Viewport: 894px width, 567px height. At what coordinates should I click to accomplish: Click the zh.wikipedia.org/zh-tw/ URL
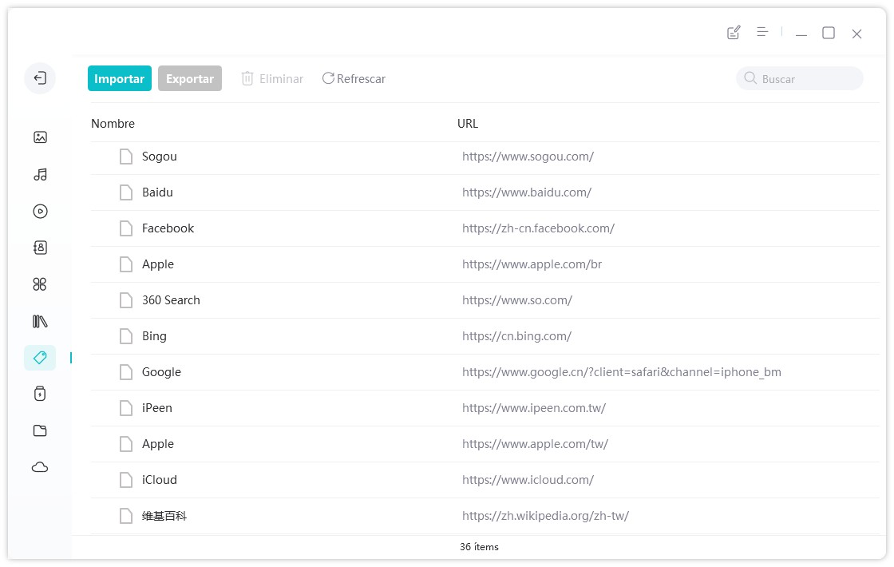(x=546, y=516)
